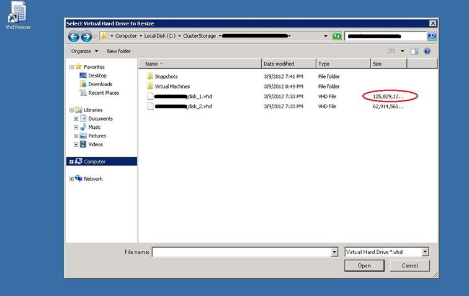The image size is (469, 296).
Task: Open the change view dropdown arrow
Action: (402, 51)
